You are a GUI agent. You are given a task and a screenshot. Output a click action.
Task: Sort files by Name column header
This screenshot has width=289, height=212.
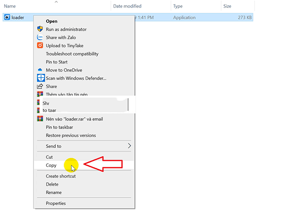point(10,6)
